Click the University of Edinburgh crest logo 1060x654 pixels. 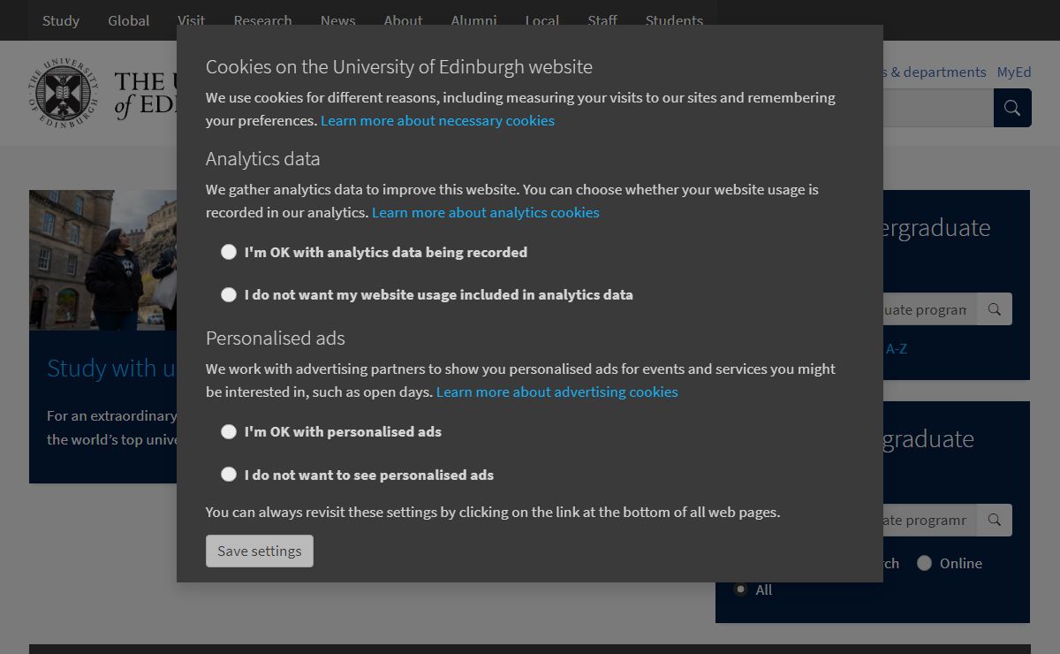tap(63, 92)
